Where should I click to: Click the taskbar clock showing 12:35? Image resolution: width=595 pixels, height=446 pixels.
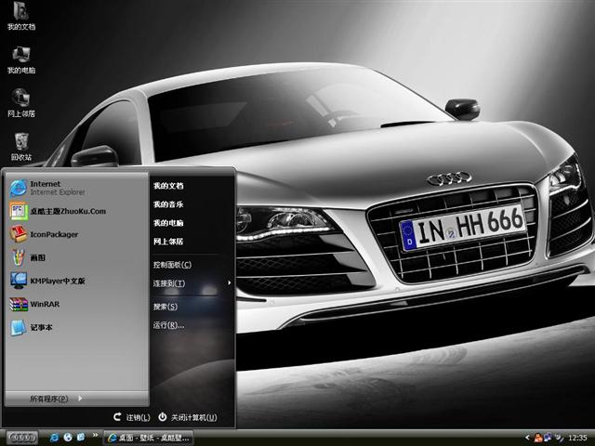pyautogui.click(x=577, y=437)
